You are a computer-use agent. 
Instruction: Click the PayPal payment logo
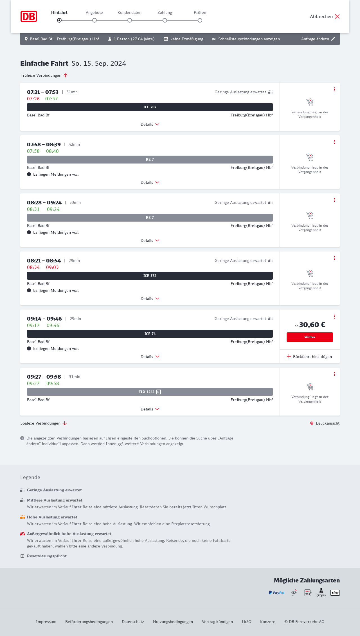point(276,593)
